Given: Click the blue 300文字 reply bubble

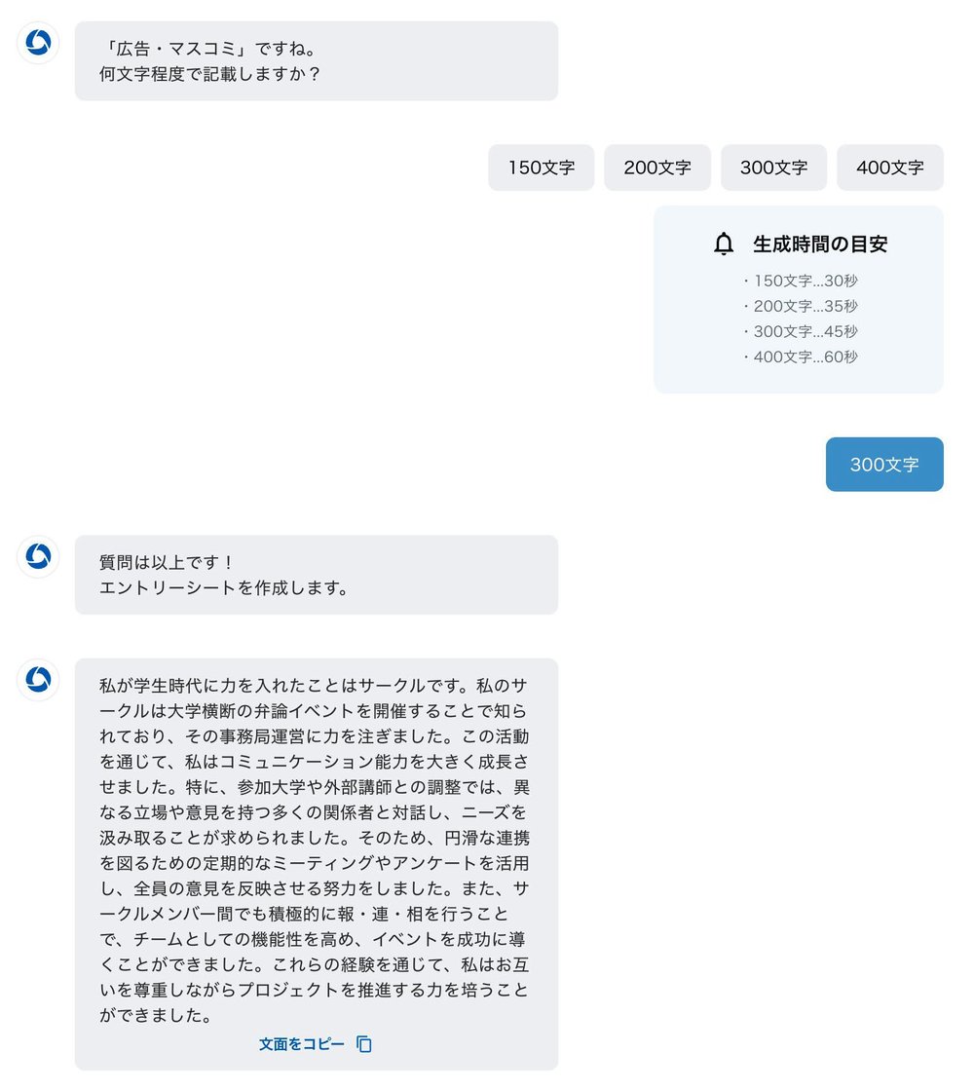Looking at the screenshot, I should (x=884, y=465).
